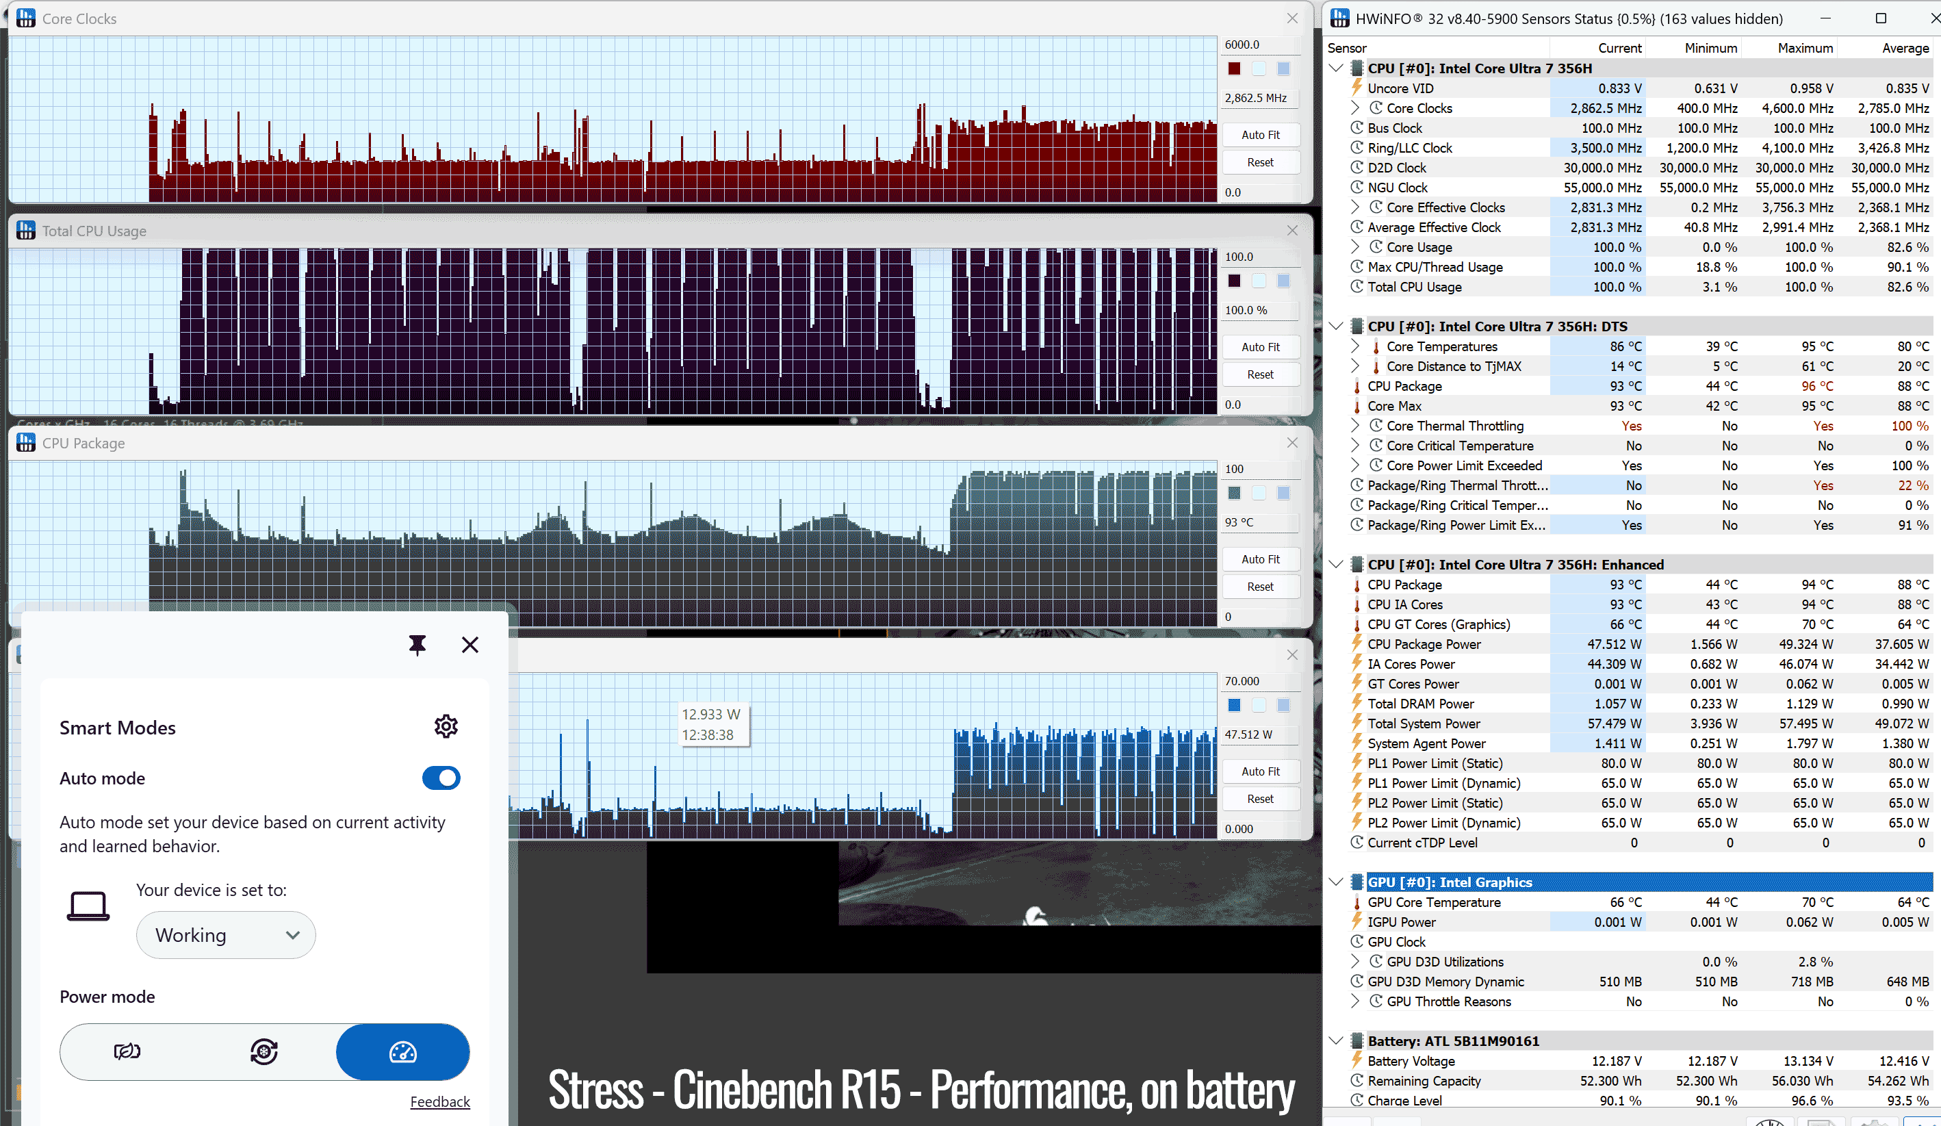The height and width of the screenshot is (1126, 1941).
Task: Click Auto Fit in the CPU Package graph
Action: [x=1261, y=559]
